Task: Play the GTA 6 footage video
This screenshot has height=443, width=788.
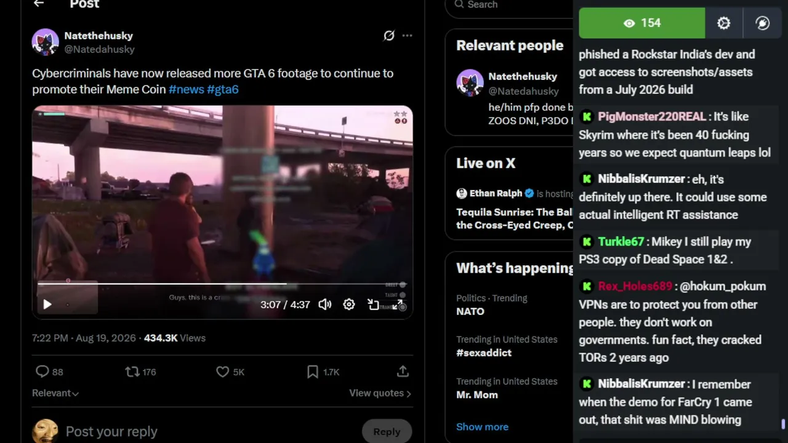Action: (47, 305)
